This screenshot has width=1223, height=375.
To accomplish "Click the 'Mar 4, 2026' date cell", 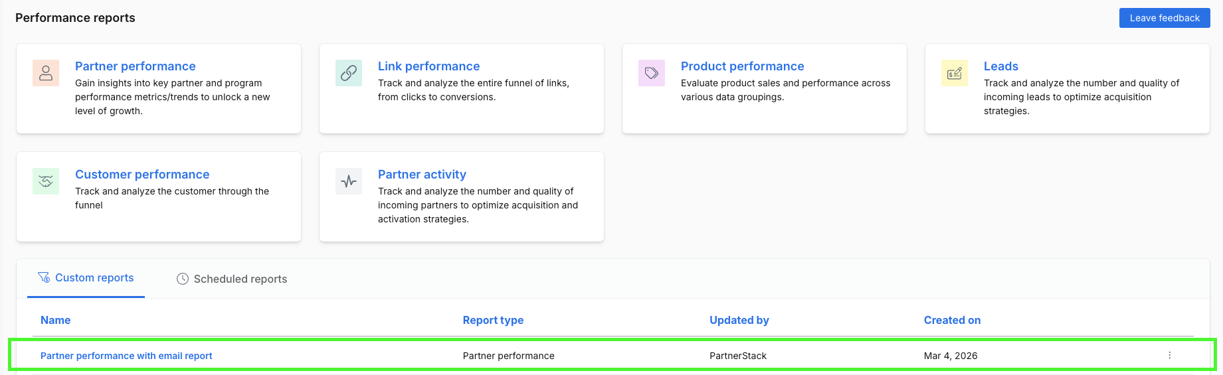I will pyautogui.click(x=950, y=356).
